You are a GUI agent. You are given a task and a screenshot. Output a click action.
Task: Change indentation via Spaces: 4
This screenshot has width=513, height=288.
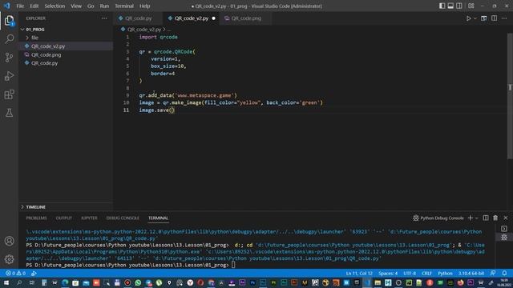pos(388,274)
